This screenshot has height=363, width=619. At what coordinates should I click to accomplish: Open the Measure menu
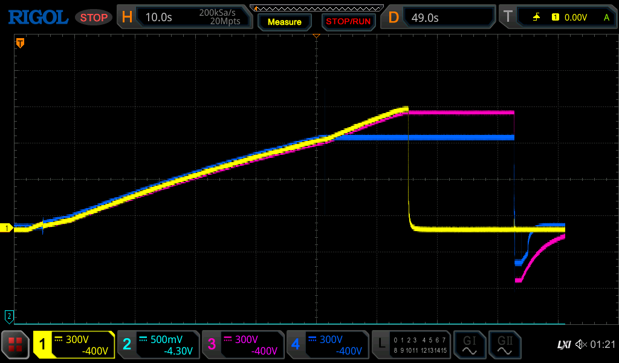coord(284,22)
